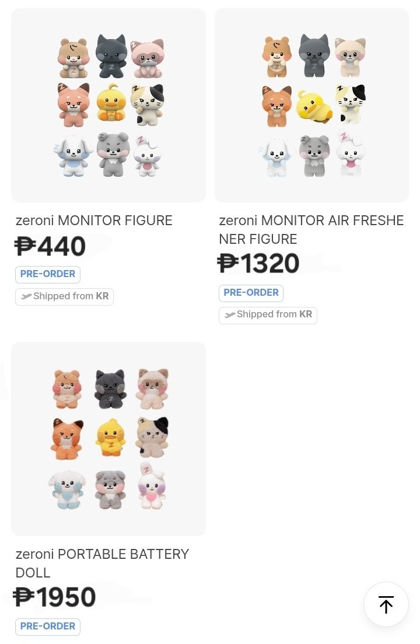Click zeroni MONITOR AIR FRESHENER FIGURE title
The image size is (420, 644).
(311, 229)
